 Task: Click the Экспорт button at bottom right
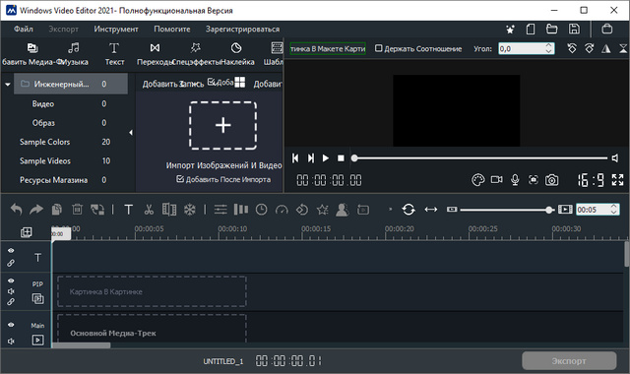click(x=569, y=361)
